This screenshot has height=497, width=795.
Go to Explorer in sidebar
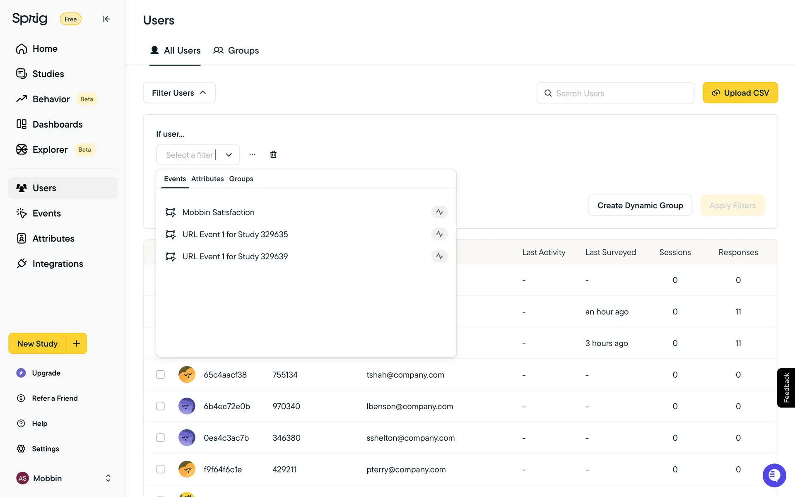[50, 150]
